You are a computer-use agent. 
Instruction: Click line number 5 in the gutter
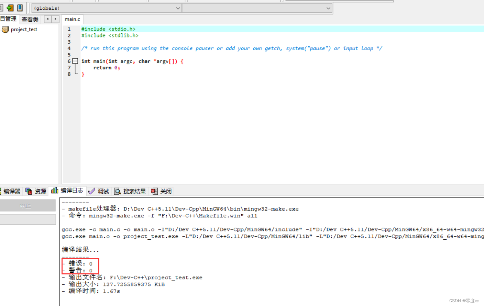pos(69,55)
